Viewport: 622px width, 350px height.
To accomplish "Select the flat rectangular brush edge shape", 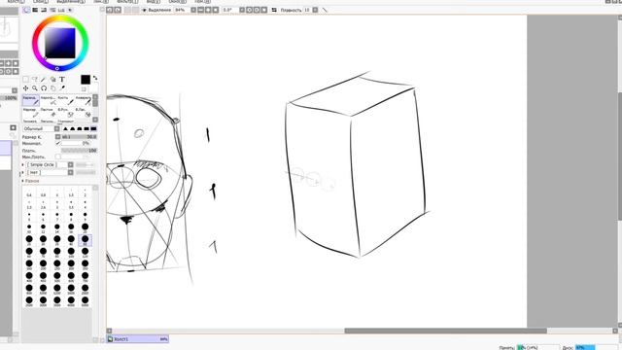I will (93, 128).
